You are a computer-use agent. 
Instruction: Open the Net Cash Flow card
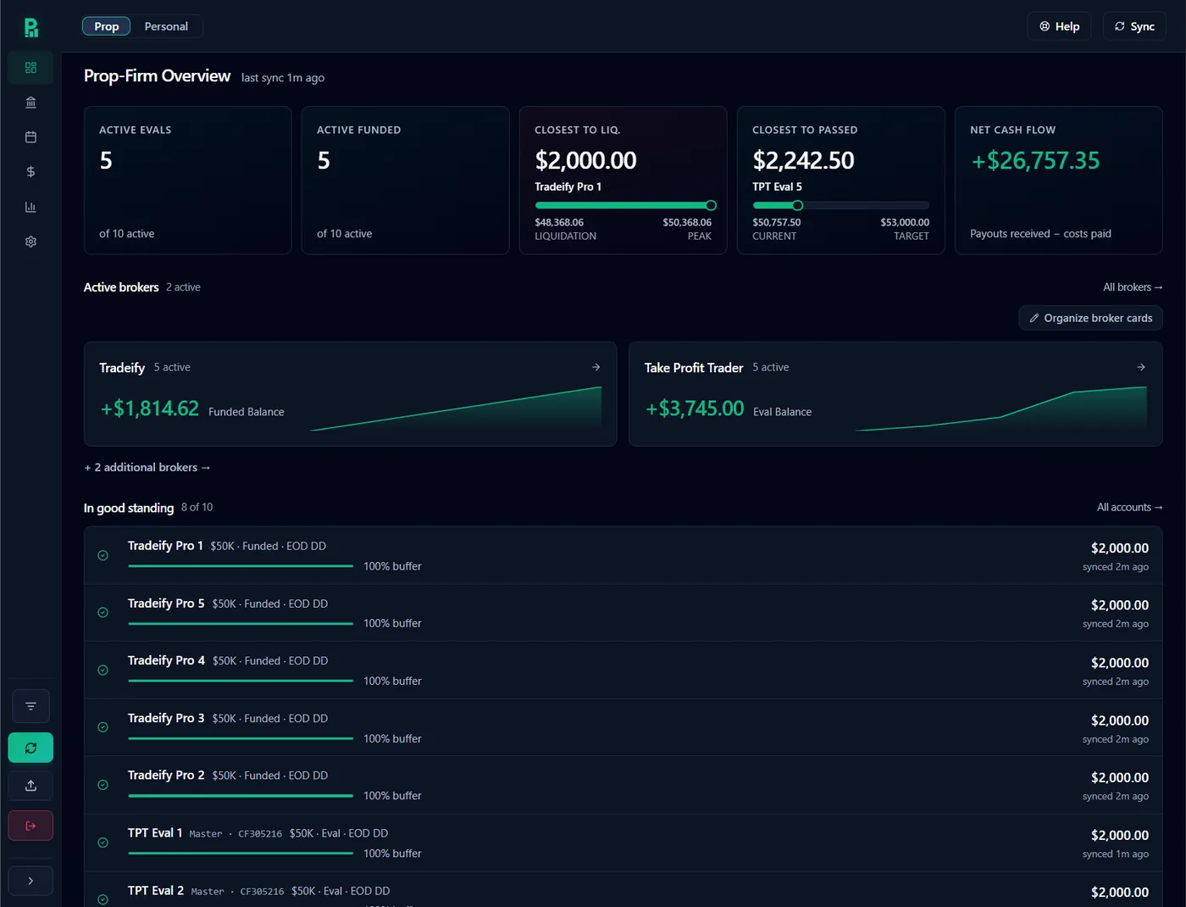coord(1059,181)
